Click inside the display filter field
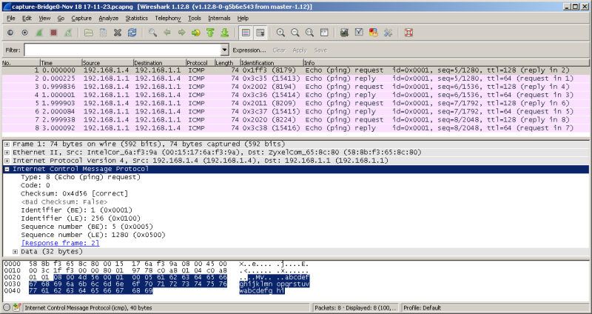Image resolution: width=592 pixels, height=314 pixels. [123, 50]
